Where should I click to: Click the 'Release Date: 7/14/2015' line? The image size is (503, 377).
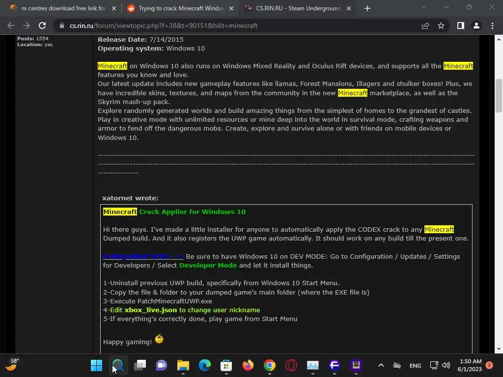tap(140, 39)
